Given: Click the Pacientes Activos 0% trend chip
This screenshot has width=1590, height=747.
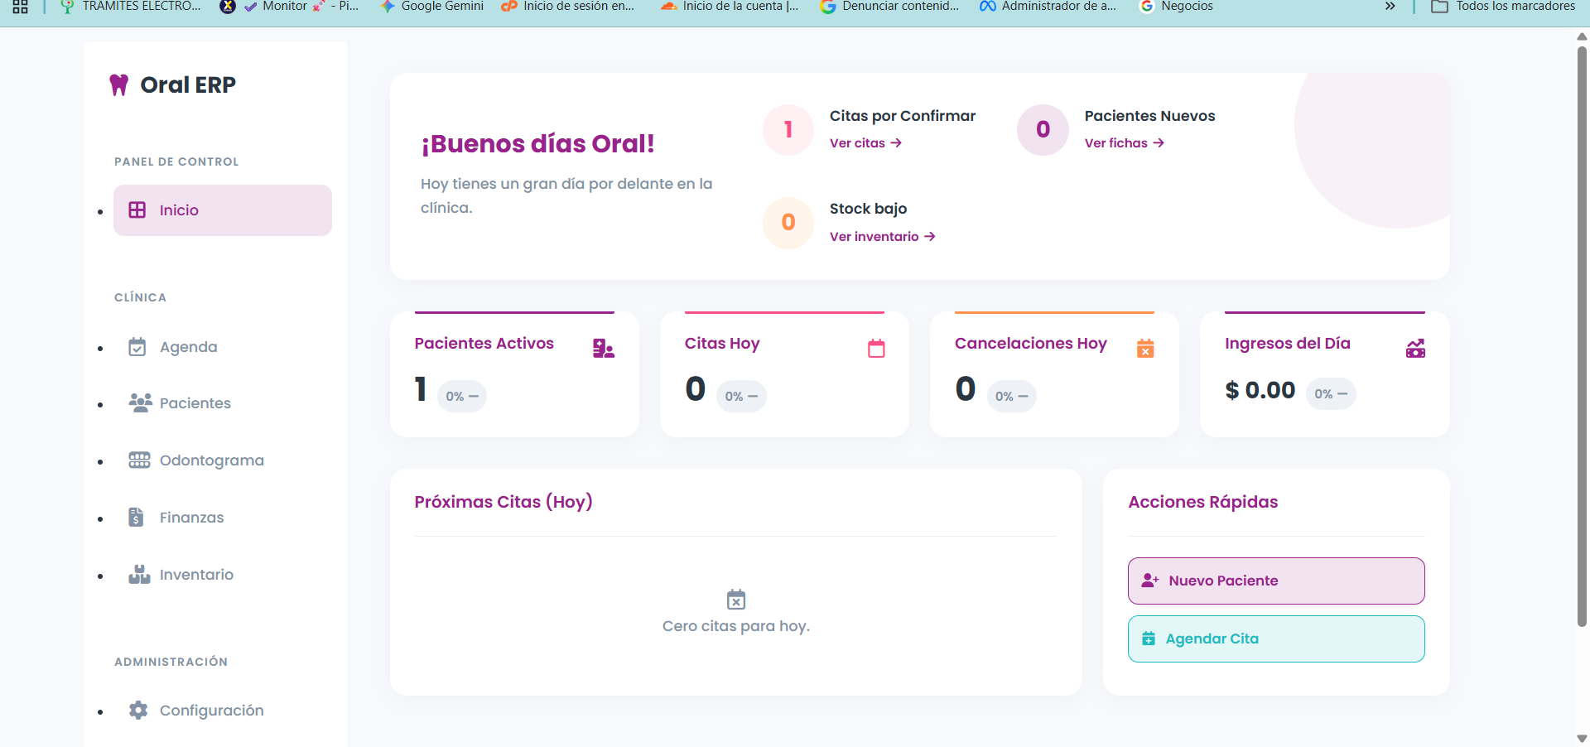Looking at the screenshot, I should click(x=462, y=397).
